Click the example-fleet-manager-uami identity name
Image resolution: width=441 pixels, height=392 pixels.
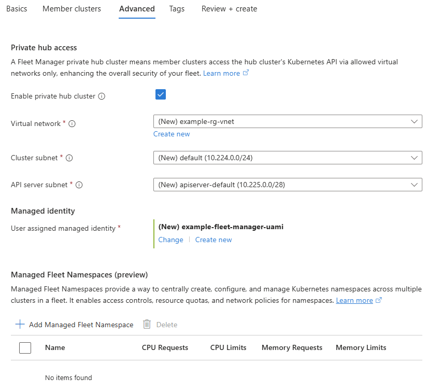(221, 227)
